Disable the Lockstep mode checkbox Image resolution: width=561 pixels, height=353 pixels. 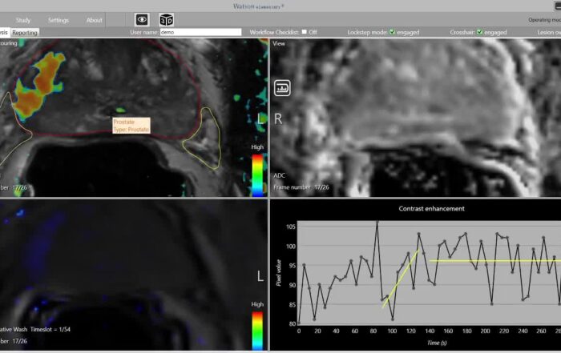pyautogui.click(x=392, y=32)
